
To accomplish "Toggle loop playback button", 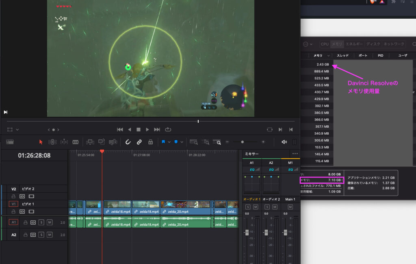I will pos(168,130).
